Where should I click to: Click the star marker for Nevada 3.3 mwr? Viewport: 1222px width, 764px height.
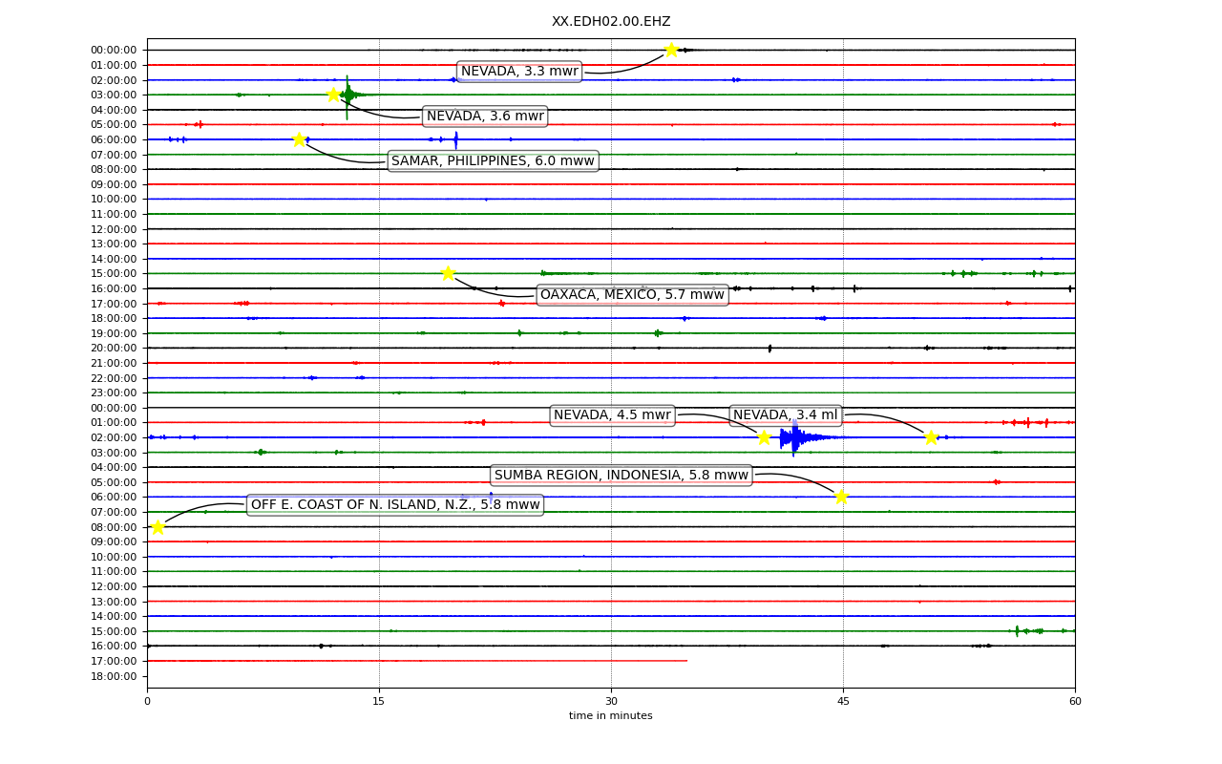click(671, 50)
